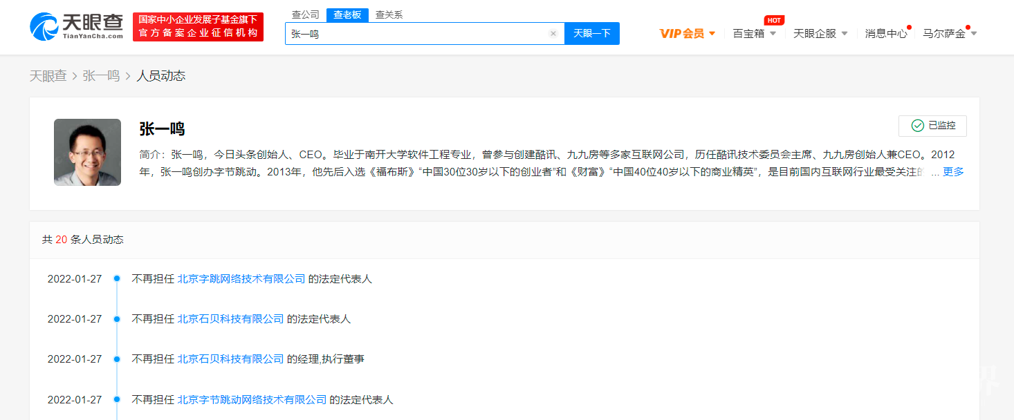Viewport: 1014px width, 420px height.
Task: Click the red certification banner
Action: pyautogui.click(x=198, y=27)
